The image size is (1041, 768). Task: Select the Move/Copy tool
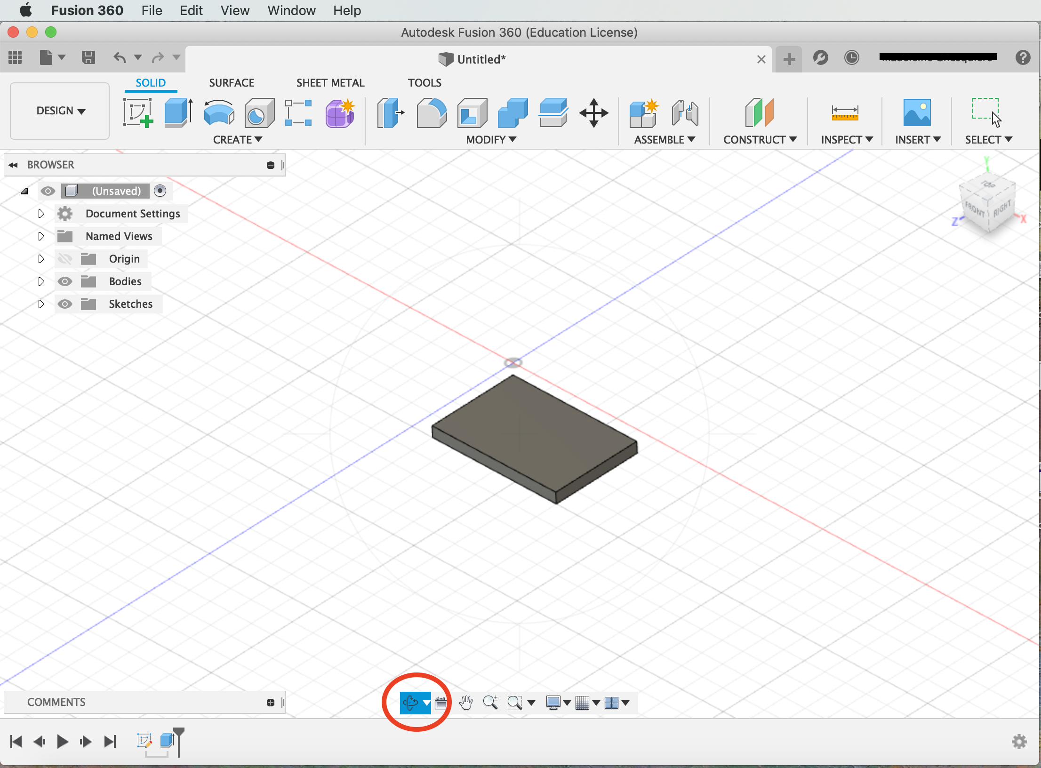click(x=593, y=112)
